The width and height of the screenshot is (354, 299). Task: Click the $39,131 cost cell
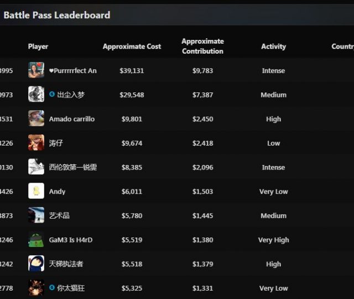pyautogui.click(x=132, y=71)
